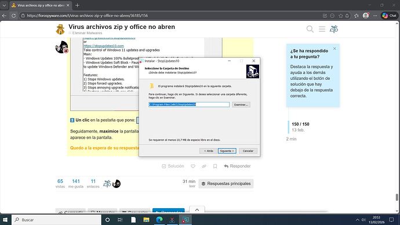Click the 141 me gusta topic stat
This screenshot has width=400, height=225.
[x=76, y=183]
